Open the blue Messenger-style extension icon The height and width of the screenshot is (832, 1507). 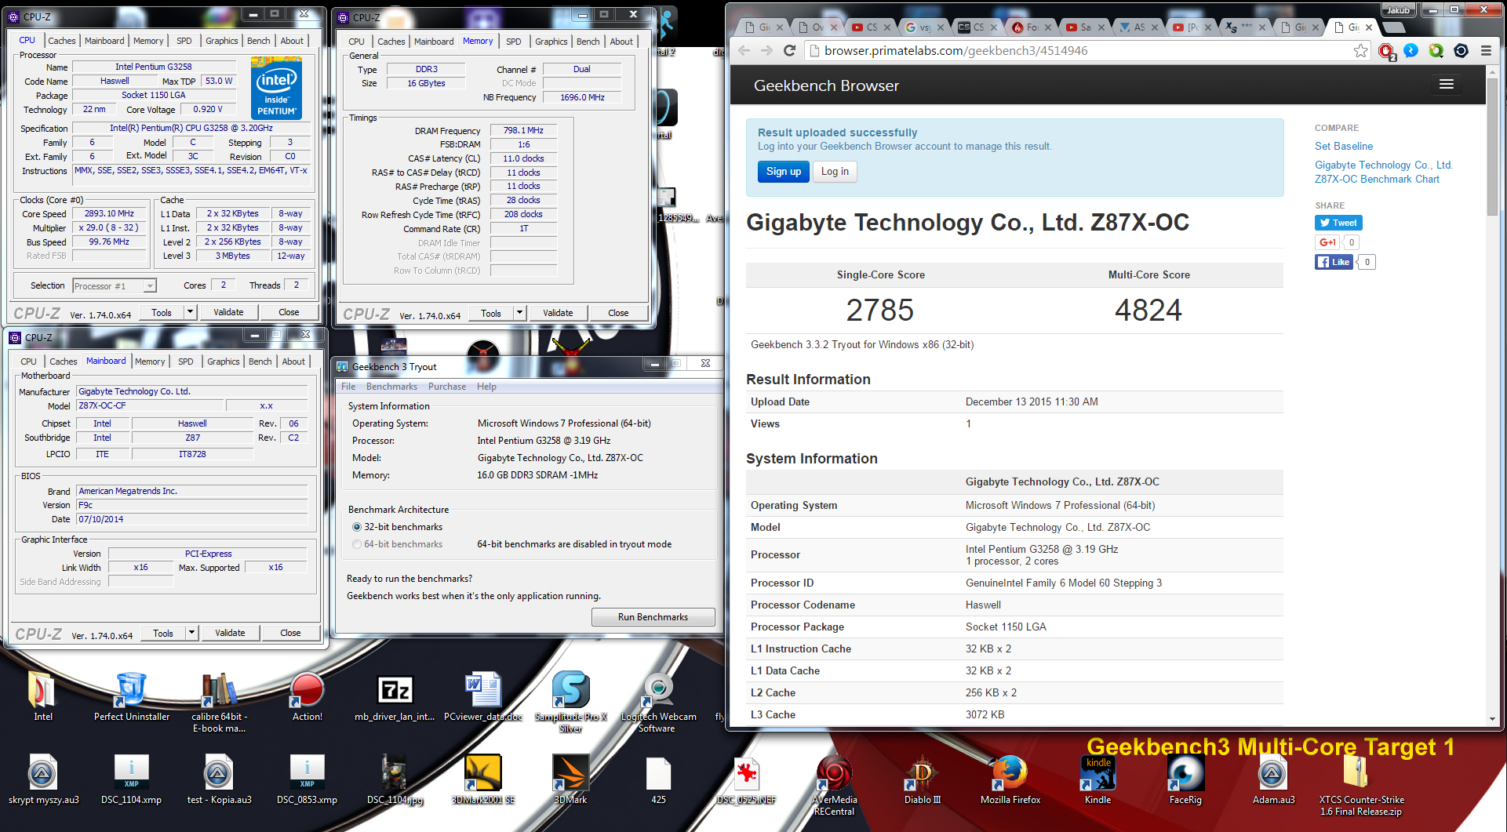click(x=1411, y=51)
